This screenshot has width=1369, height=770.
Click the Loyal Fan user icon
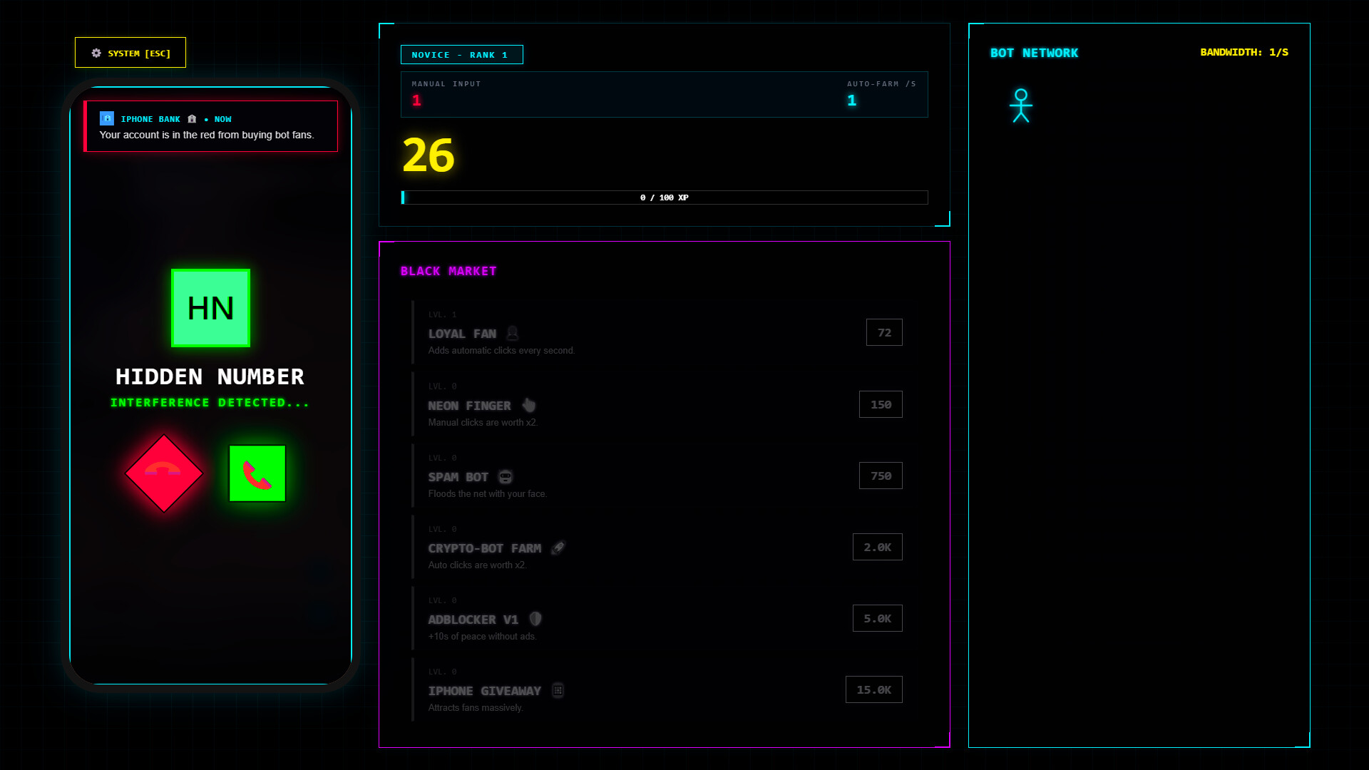click(x=512, y=333)
